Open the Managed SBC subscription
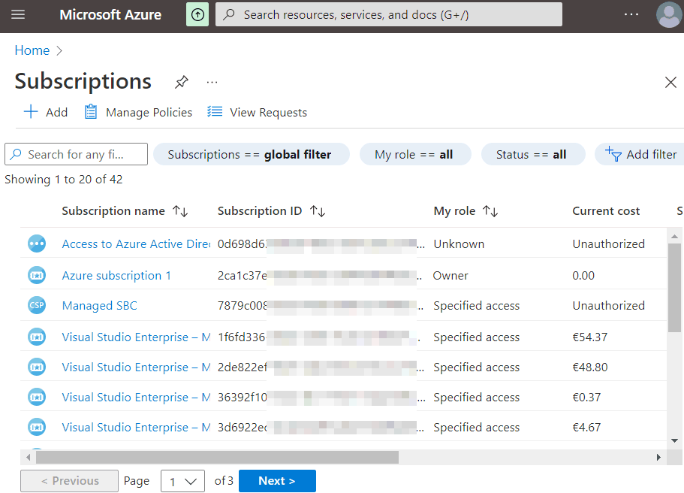 [99, 306]
